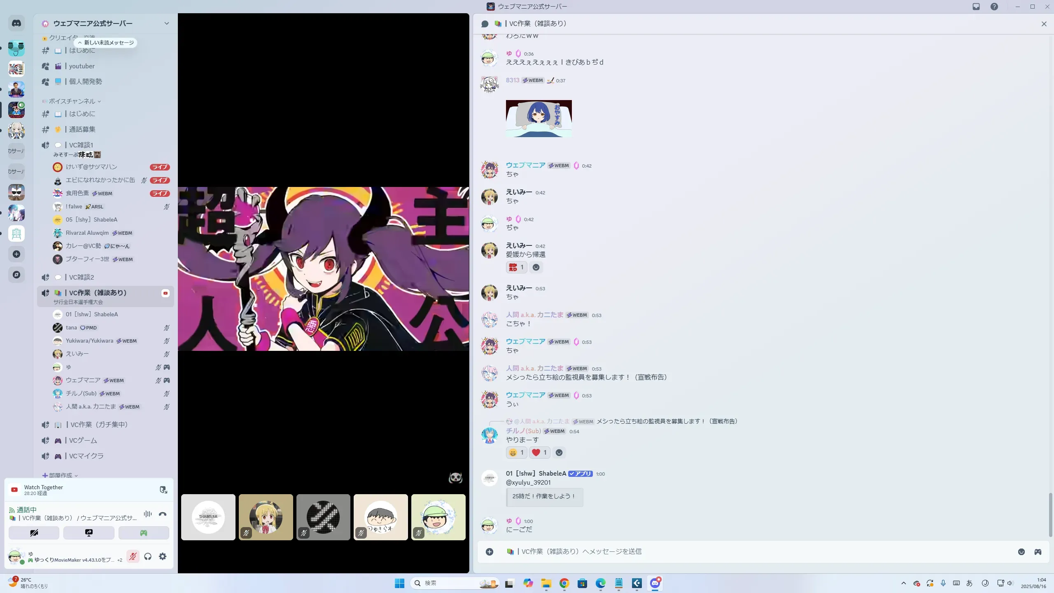Viewport: 1054px width, 593px height.
Task: Select the youtuber channel
Action: coord(82,66)
